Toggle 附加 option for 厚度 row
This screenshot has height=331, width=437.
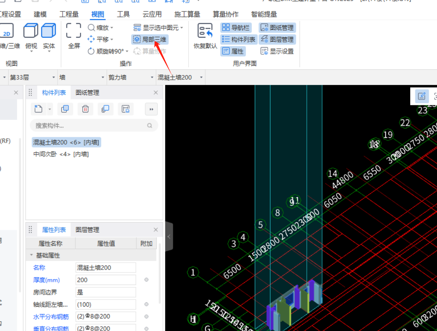[x=146, y=280]
